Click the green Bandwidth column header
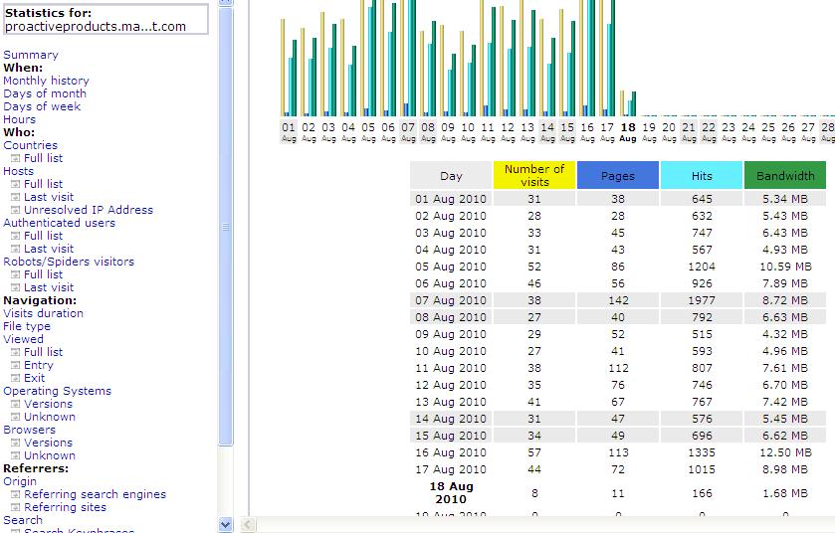Viewport: 835px width, 533px height. pos(785,175)
